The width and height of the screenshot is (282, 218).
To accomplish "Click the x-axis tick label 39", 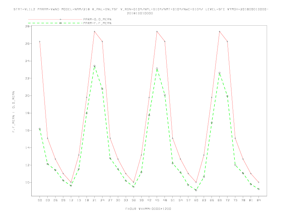I will (141, 200).
